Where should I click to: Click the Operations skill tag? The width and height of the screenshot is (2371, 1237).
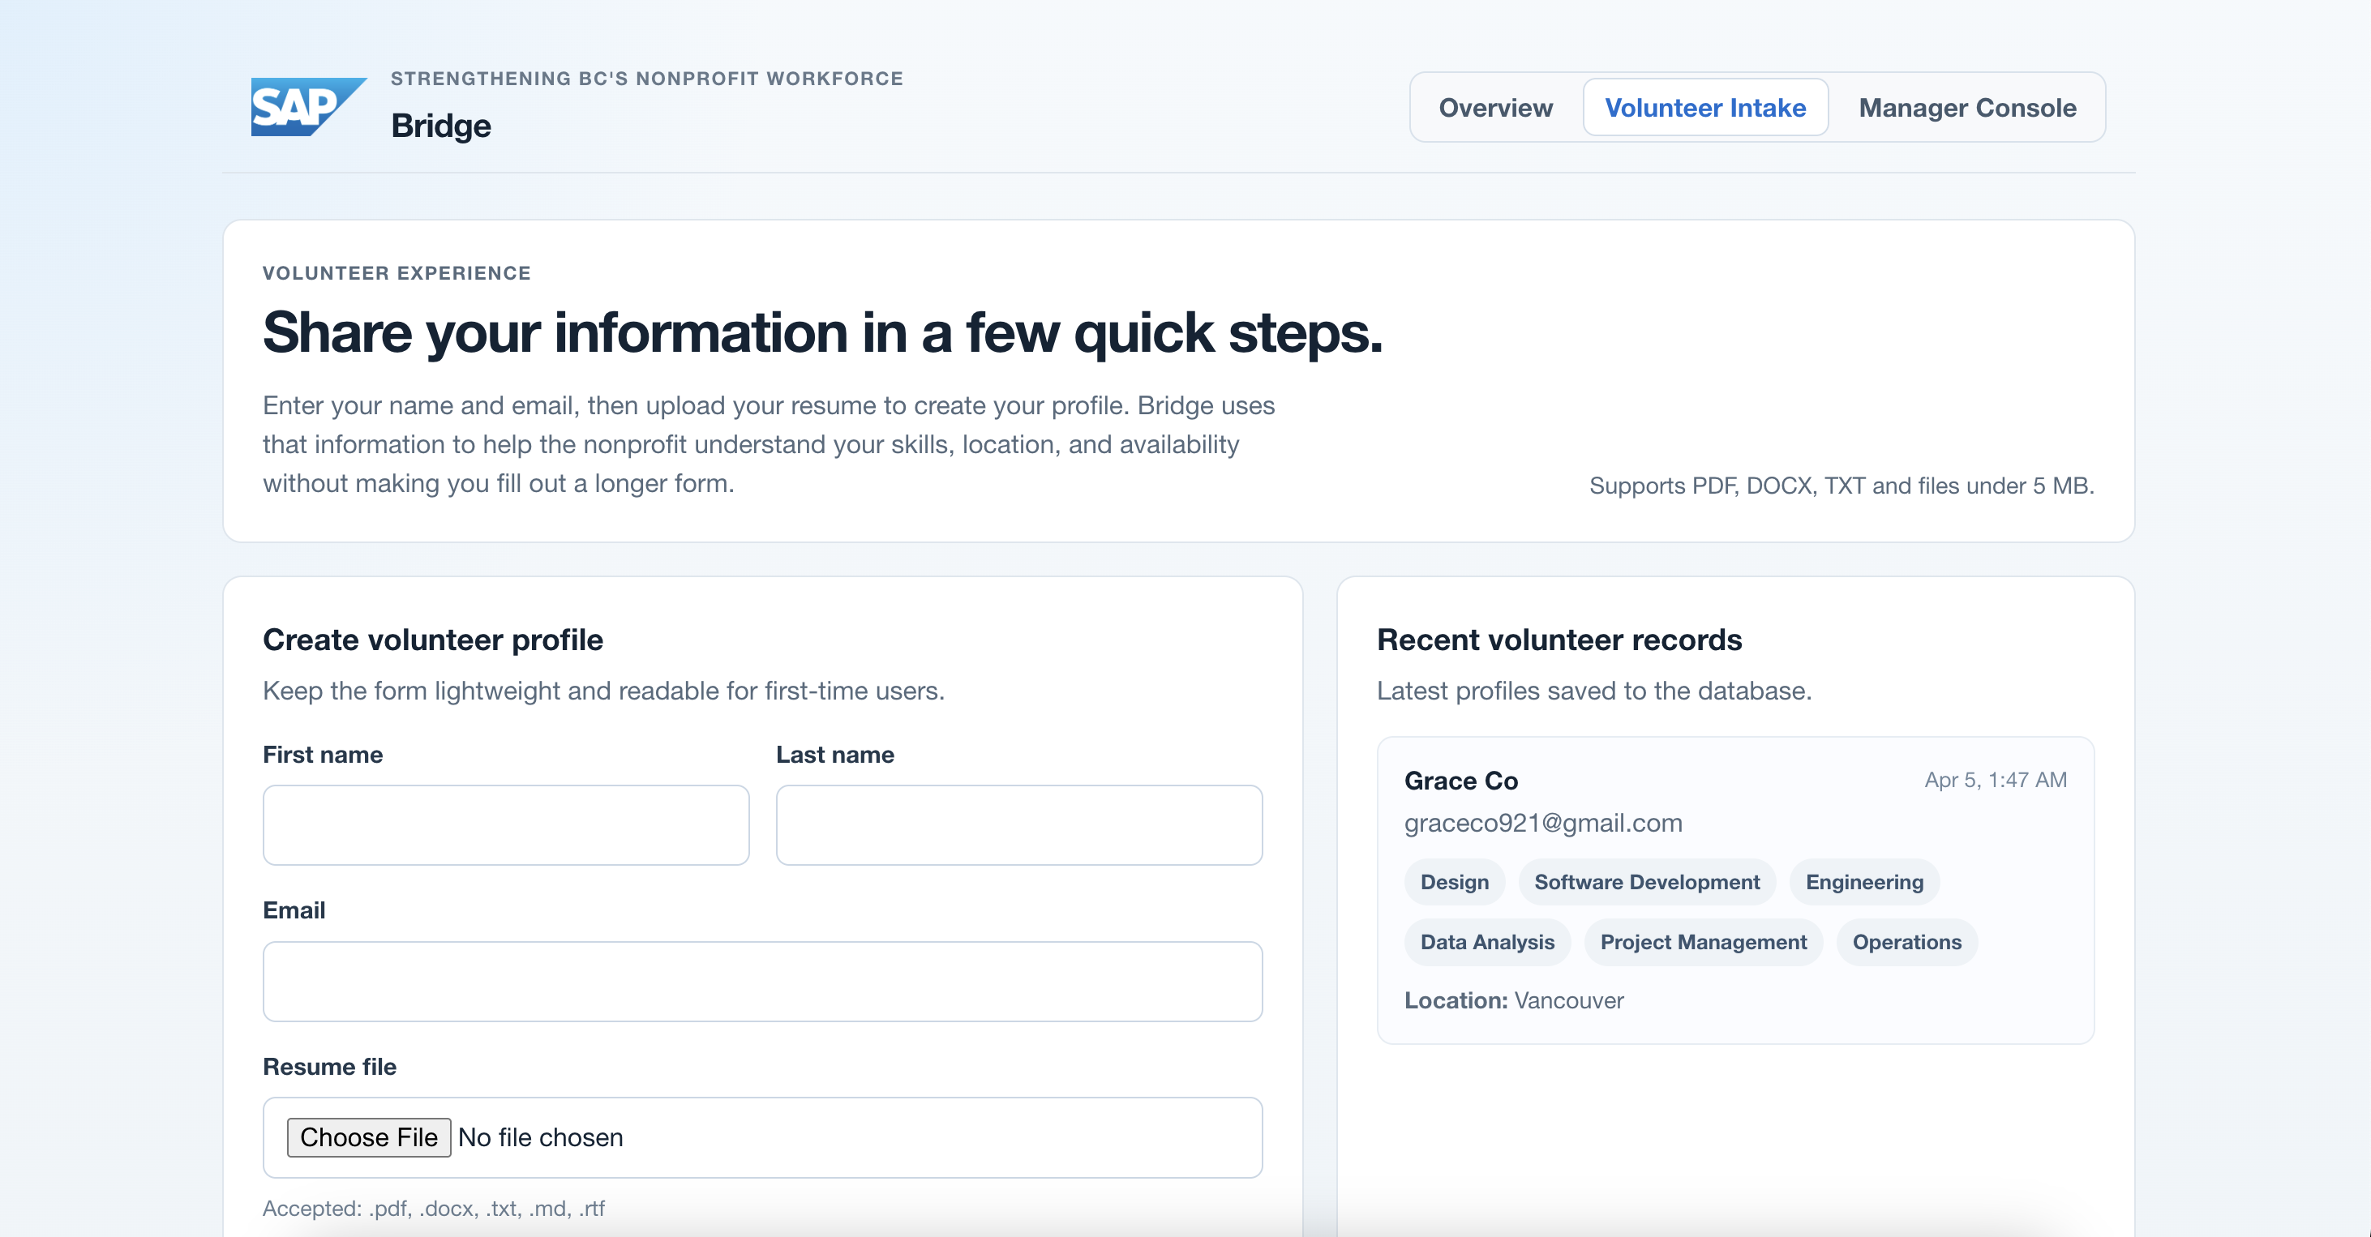coord(1906,942)
